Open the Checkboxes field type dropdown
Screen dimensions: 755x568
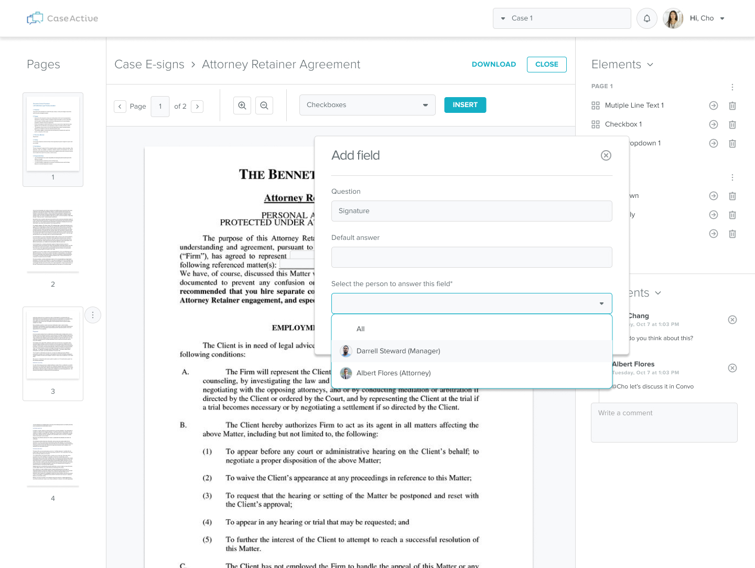pos(367,105)
